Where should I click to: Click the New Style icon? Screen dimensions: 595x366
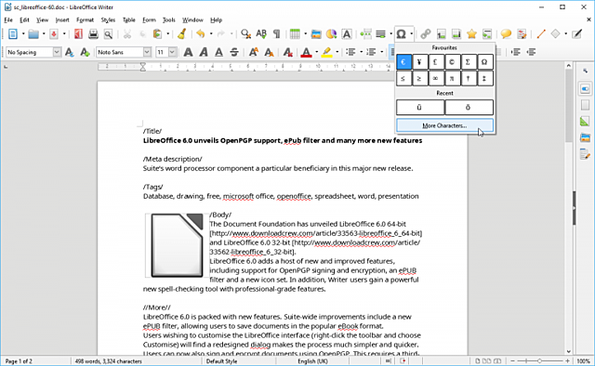coord(85,52)
